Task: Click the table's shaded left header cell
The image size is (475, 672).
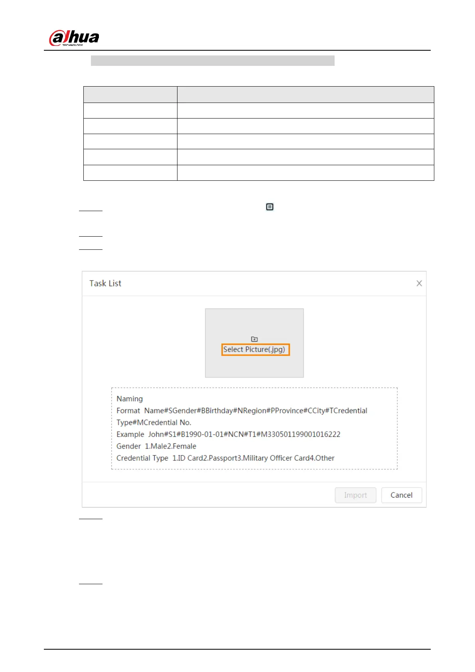Action: tap(130, 95)
